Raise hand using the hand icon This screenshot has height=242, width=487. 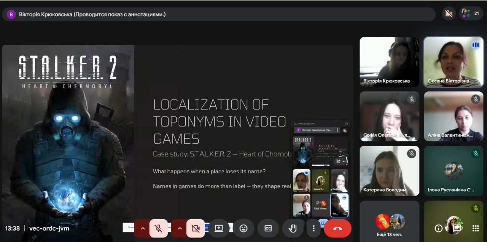pos(293,228)
